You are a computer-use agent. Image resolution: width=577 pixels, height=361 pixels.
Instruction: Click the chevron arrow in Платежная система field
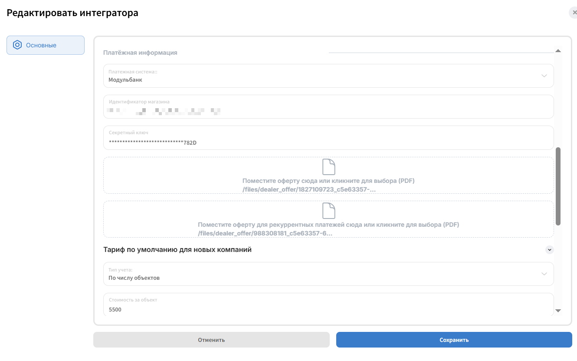(544, 76)
